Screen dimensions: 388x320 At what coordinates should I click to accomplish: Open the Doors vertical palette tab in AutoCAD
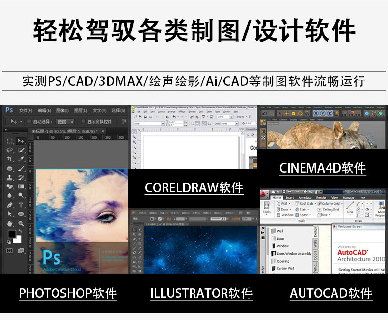coord(315,255)
